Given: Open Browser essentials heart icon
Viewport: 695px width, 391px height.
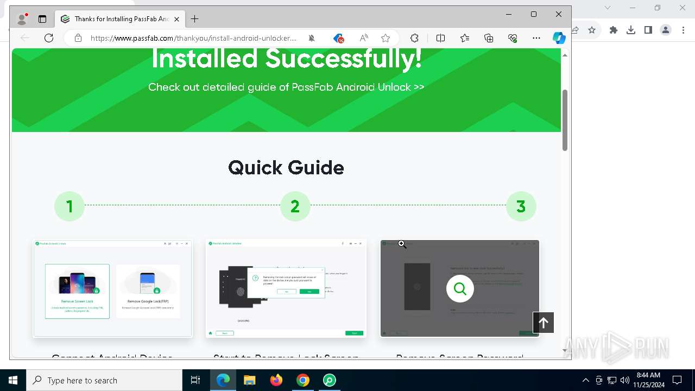Looking at the screenshot, I should [x=513, y=38].
